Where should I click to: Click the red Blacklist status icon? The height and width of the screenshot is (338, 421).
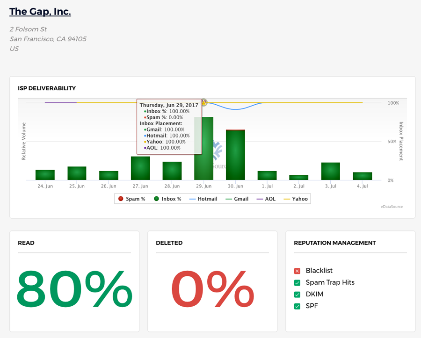(297, 271)
